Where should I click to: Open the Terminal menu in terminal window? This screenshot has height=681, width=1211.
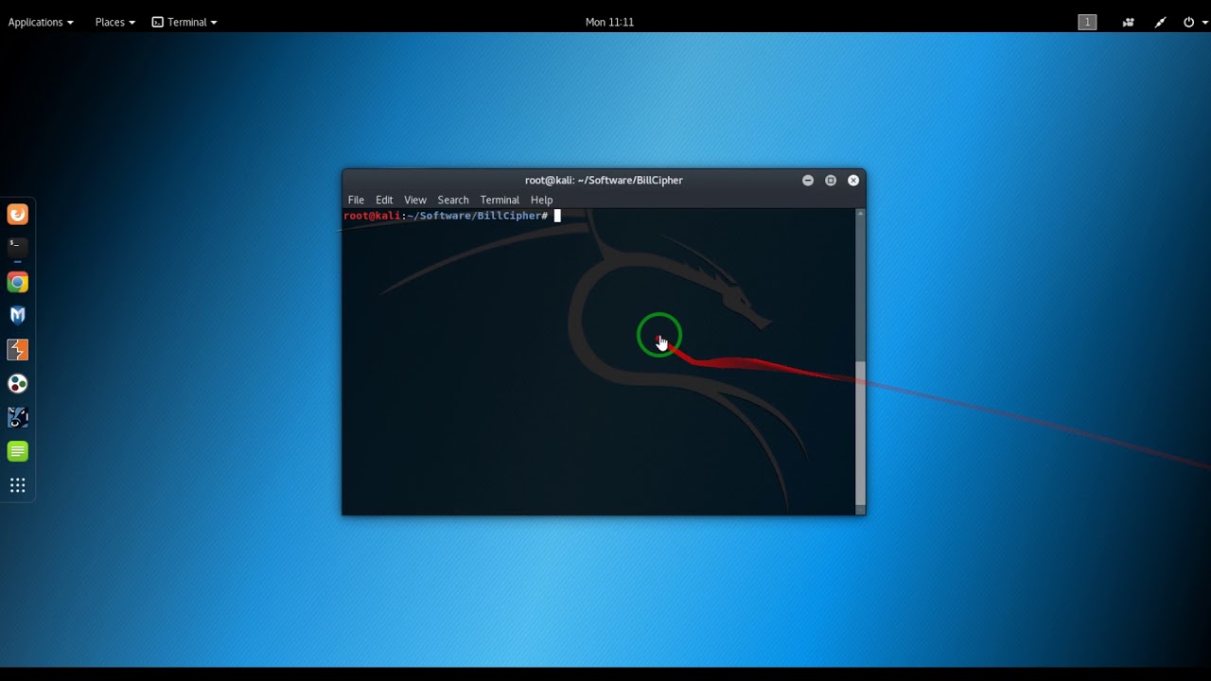pyautogui.click(x=500, y=200)
